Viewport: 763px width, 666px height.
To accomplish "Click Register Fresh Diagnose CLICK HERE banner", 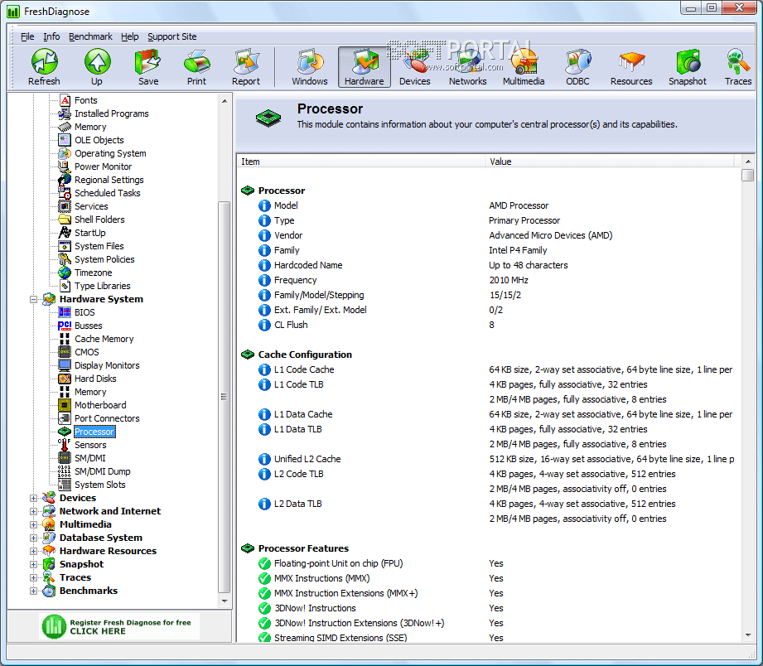I will tap(119, 626).
